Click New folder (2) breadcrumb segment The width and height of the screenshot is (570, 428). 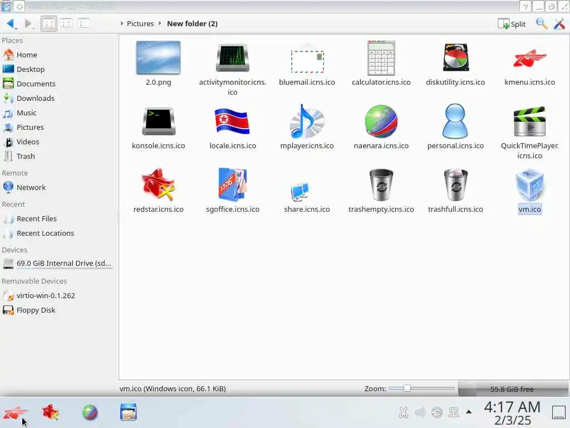tap(192, 23)
